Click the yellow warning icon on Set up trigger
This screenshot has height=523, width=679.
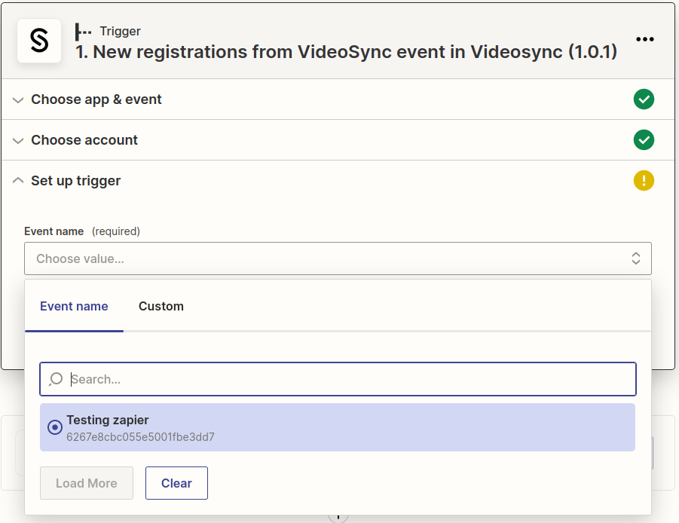(x=644, y=181)
